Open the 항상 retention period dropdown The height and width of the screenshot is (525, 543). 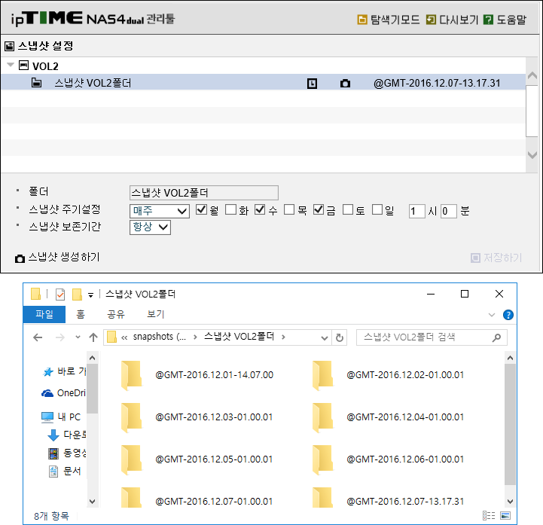point(150,227)
